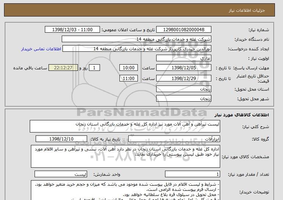Click the label ایجاد کننده درخواست

(248, 49)
